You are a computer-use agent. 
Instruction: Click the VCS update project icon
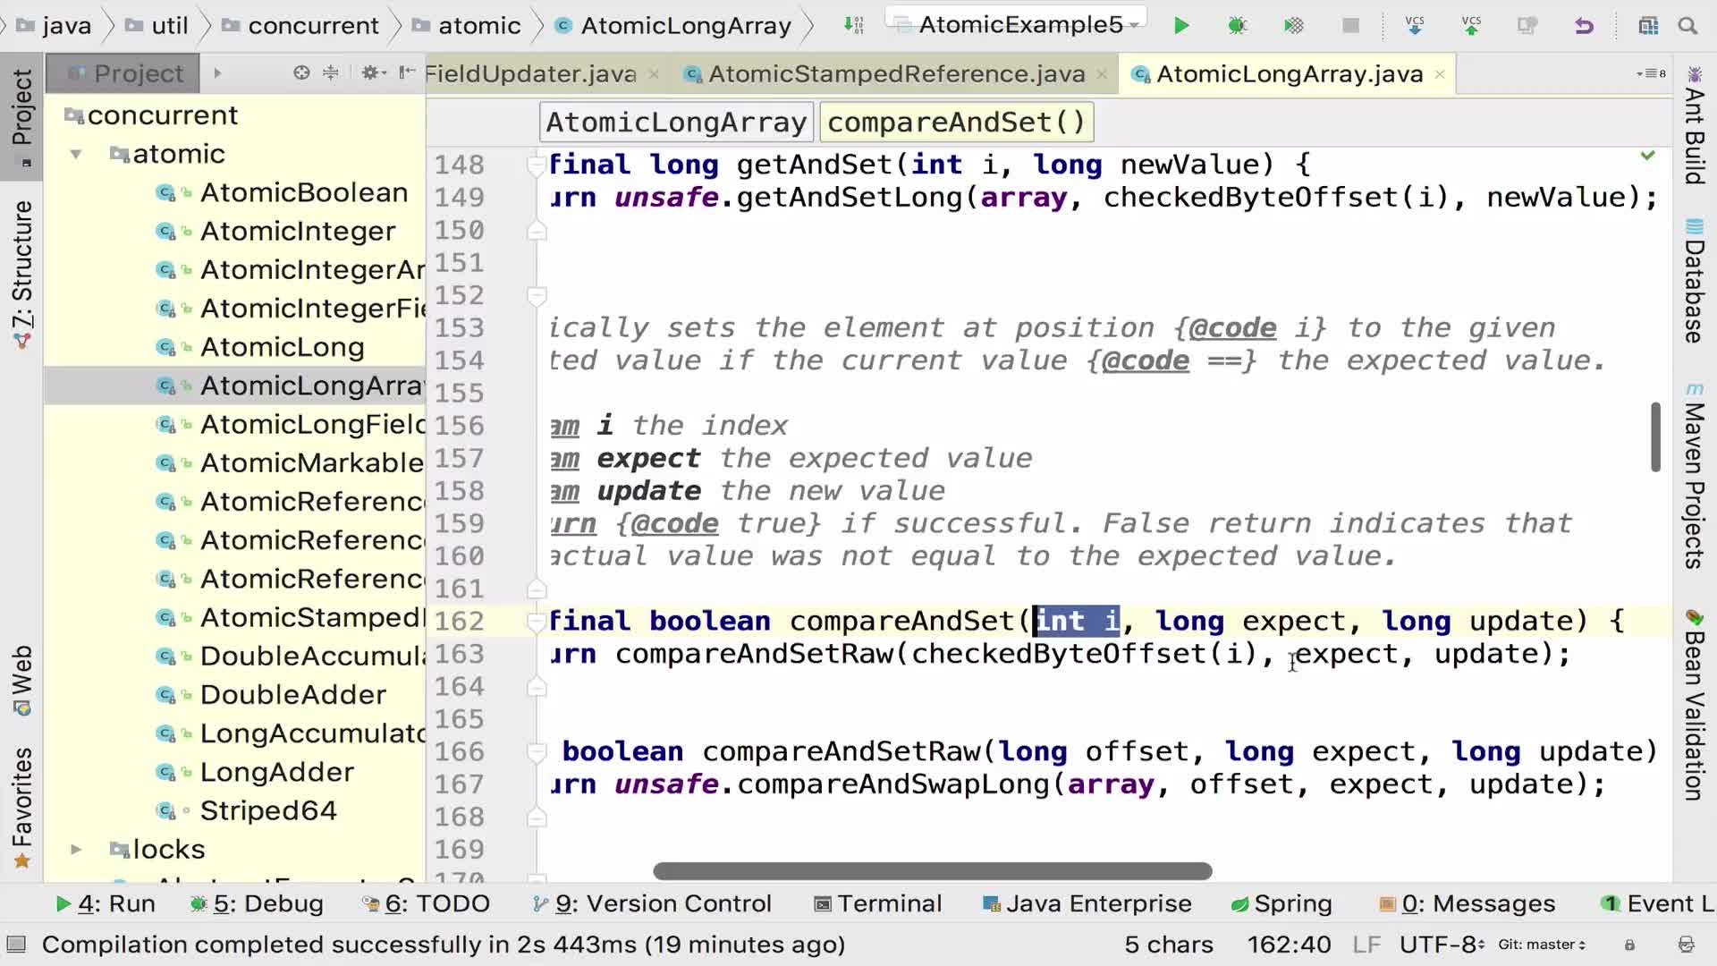pyautogui.click(x=1415, y=26)
